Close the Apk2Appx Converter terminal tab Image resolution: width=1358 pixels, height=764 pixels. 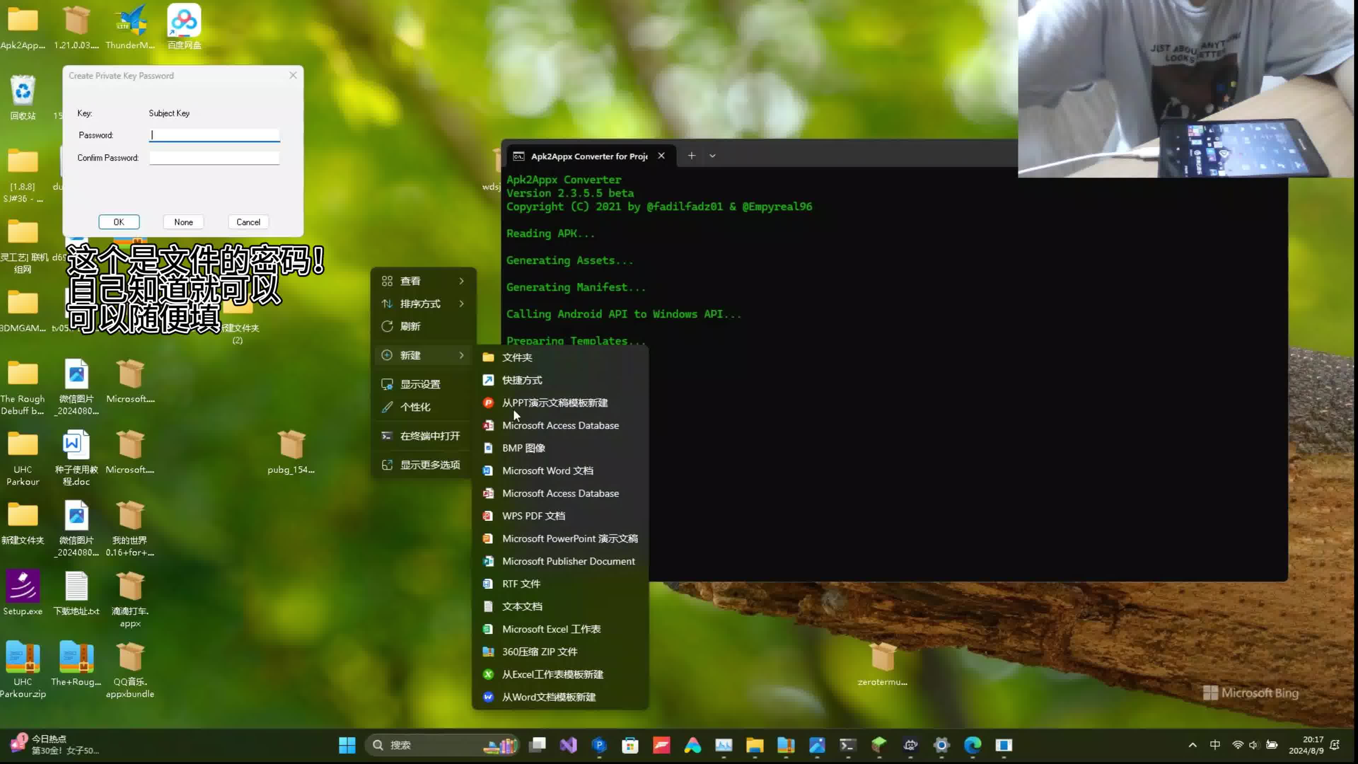(661, 156)
